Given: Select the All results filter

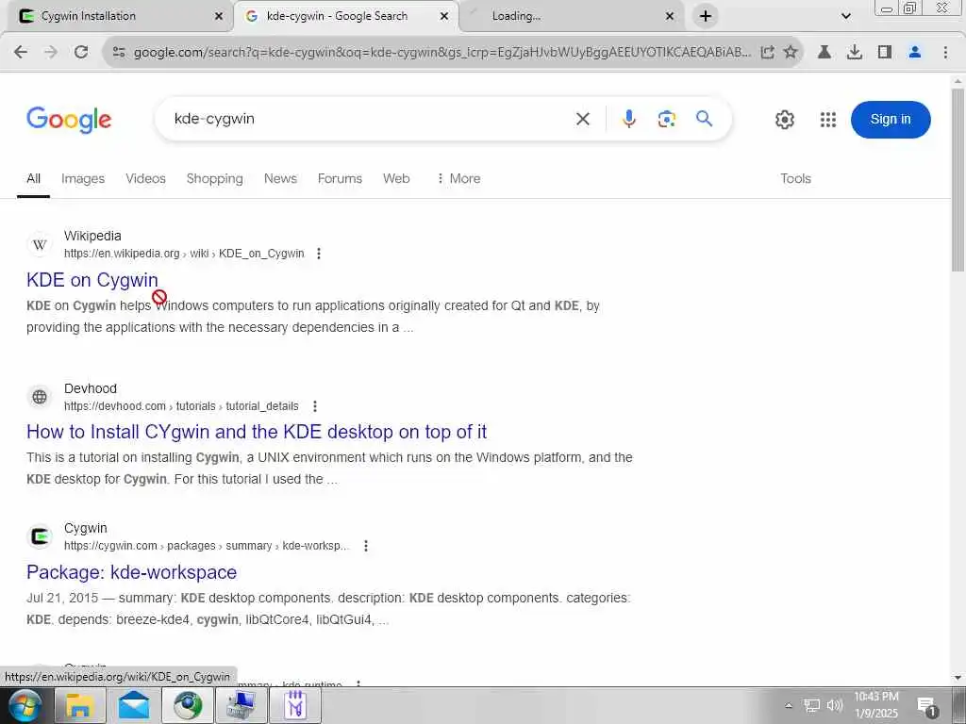Looking at the screenshot, I should pyautogui.click(x=33, y=178).
